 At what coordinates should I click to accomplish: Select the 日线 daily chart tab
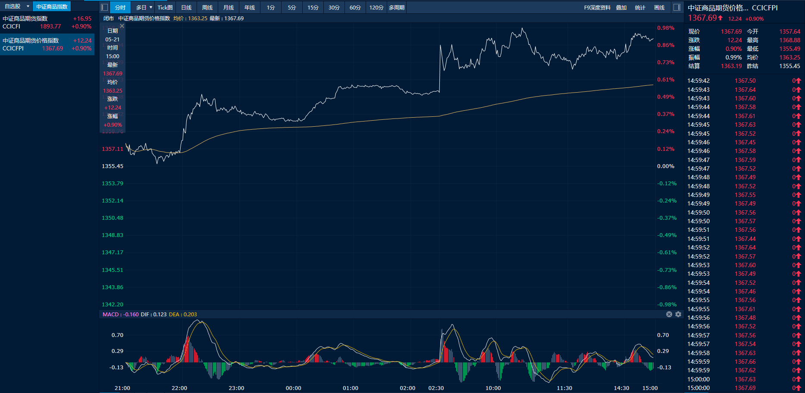point(186,7)
